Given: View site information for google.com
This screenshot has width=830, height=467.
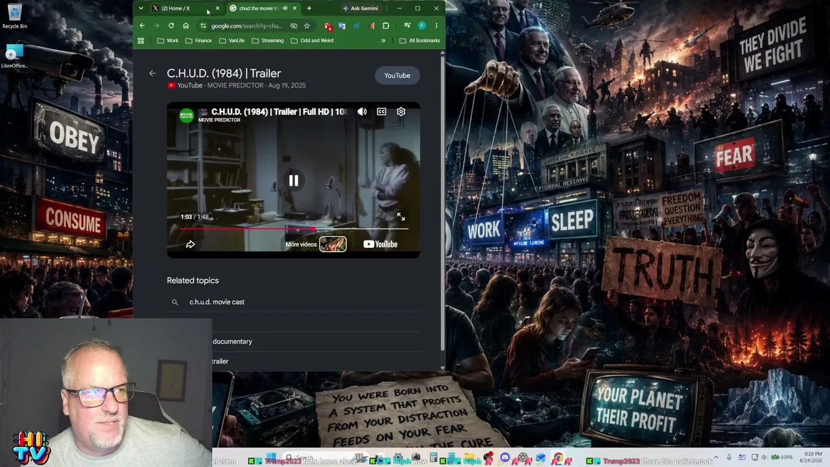Looking at the screenshot, I should coord(203,26).
